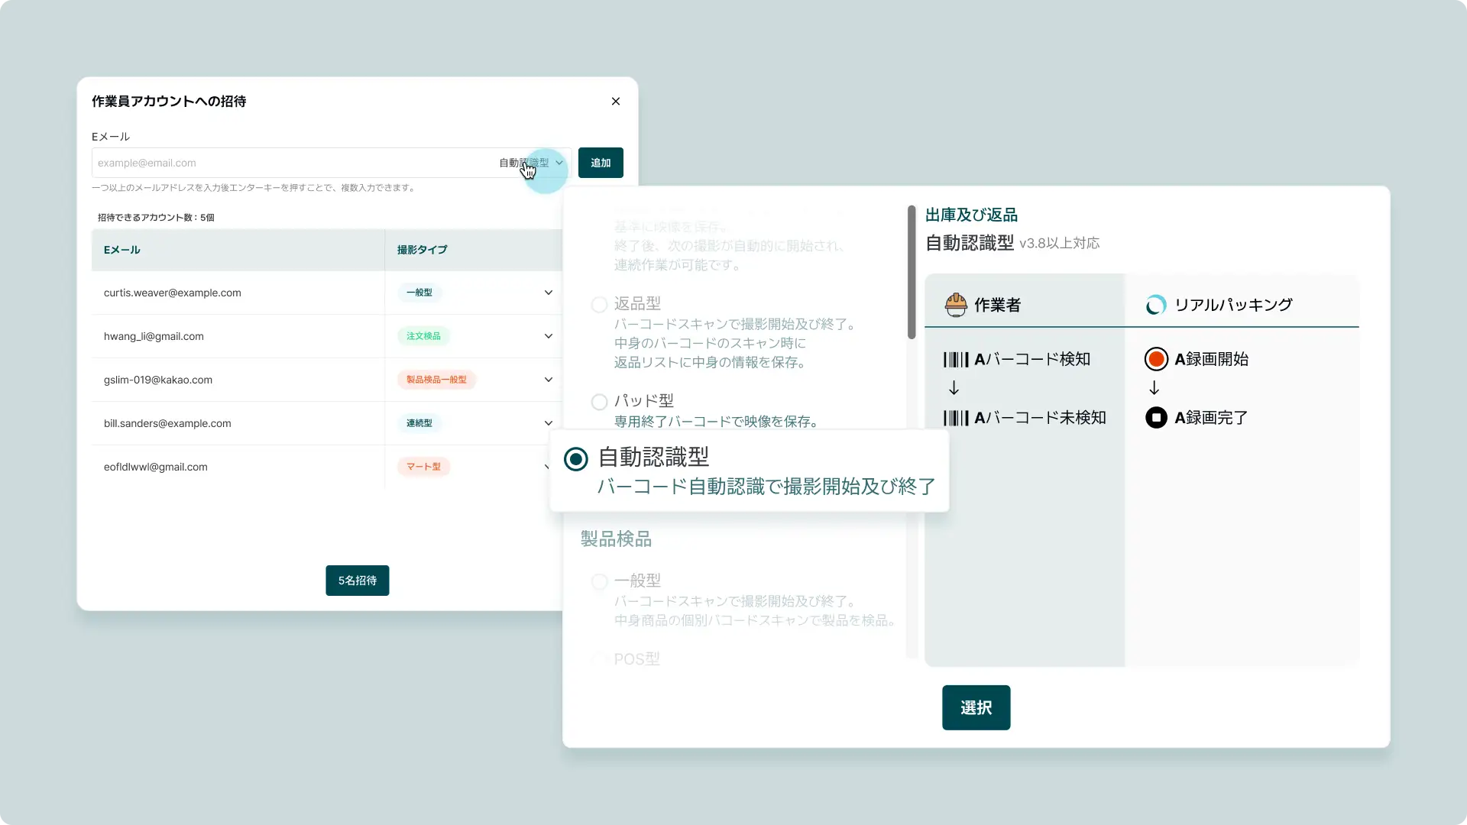Open capture type dropdown for bill.sanders
Screen dimensions: 1467x825
pos(548,423)
